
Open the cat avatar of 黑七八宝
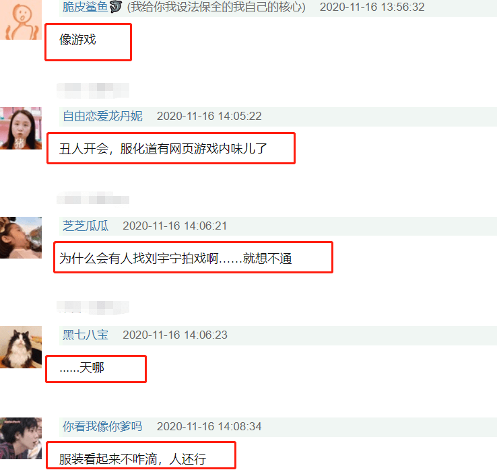pyautogui.click(x=21, y=347)
